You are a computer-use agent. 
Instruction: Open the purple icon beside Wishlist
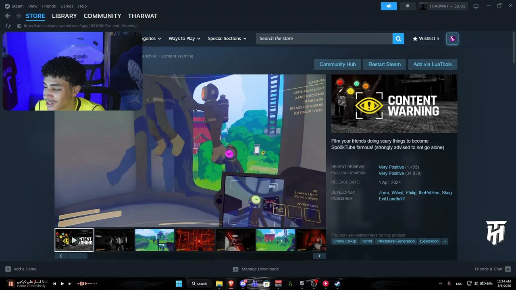click(452, 39)
